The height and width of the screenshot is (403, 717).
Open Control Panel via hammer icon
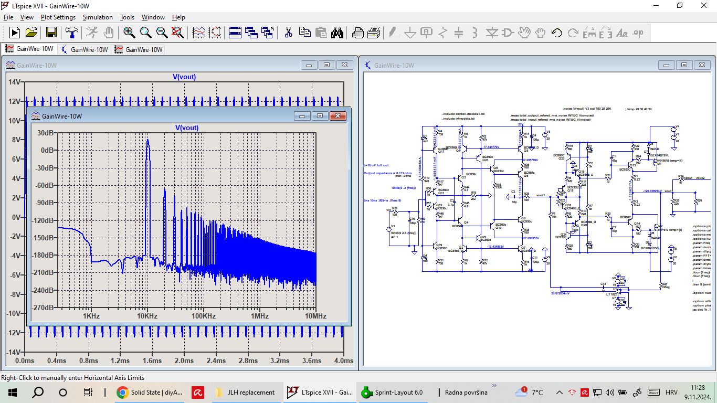[71, 33]
